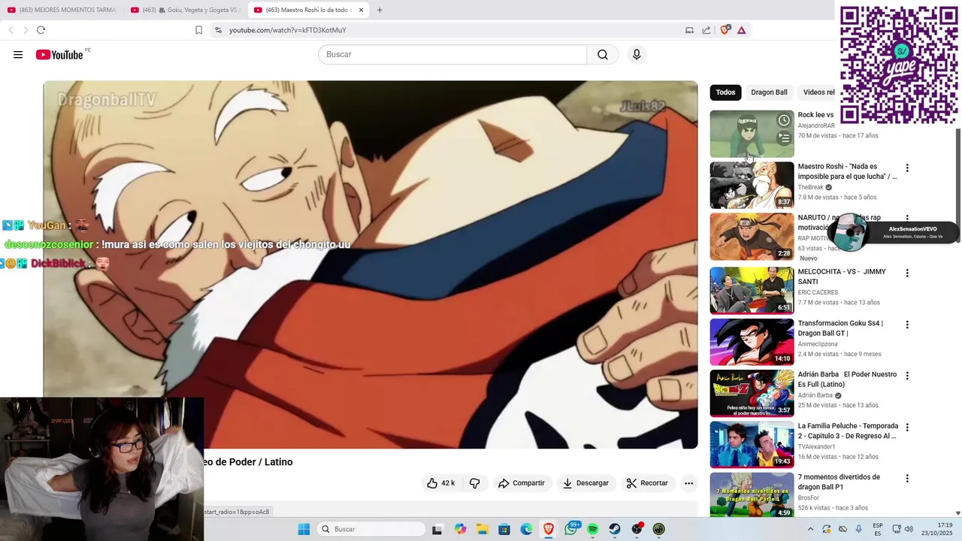Open Spotify from the taskbar
This screenshot has height=541, width=962.
point(593,529)
